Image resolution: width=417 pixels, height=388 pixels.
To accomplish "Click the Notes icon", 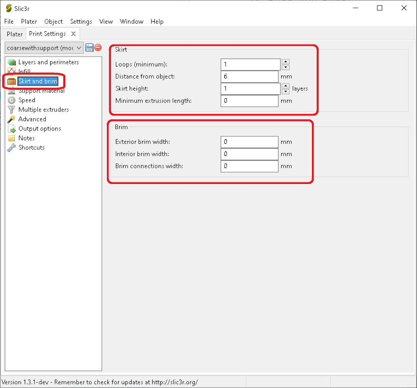I will (x=12, y=138).
